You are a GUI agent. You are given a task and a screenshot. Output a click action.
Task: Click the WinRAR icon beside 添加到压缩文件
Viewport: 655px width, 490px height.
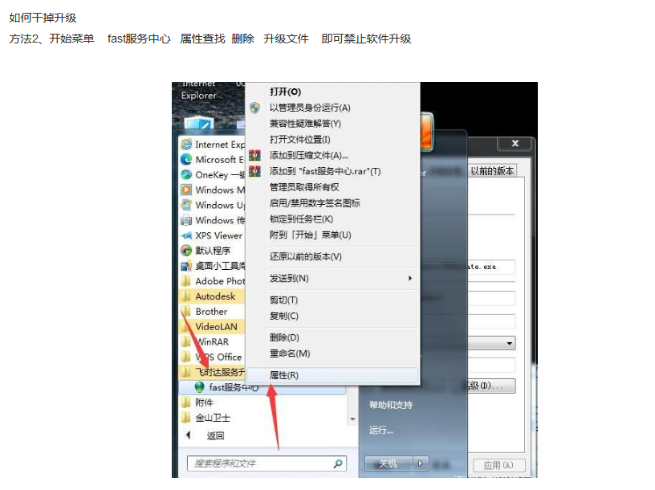[x=254, y=155]
